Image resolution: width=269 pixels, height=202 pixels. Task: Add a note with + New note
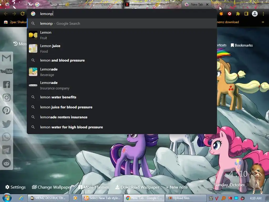pyautogui.click(x=177, y=187)
